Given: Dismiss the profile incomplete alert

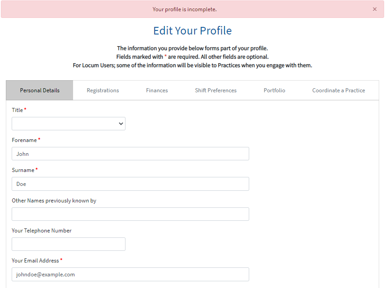Looking at the screenshot, I should click(x=375, y=9).
